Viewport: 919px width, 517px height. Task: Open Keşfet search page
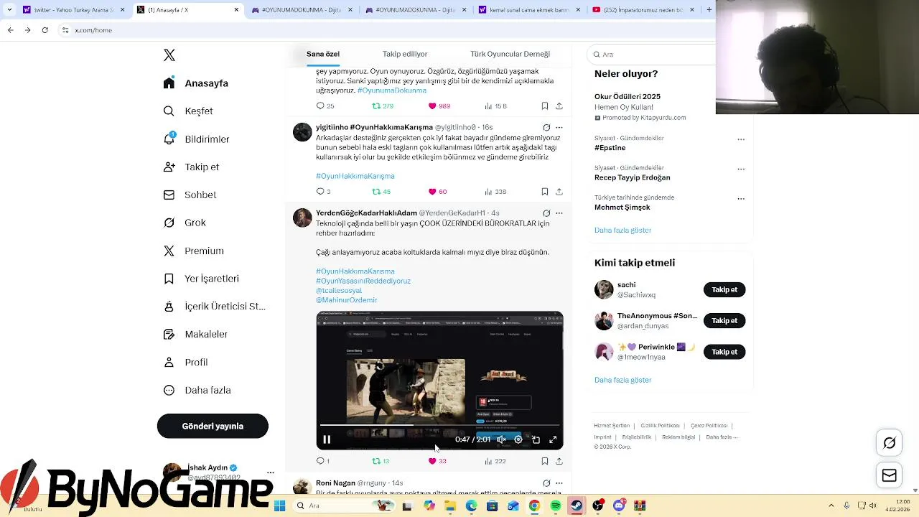coord(188,111)
